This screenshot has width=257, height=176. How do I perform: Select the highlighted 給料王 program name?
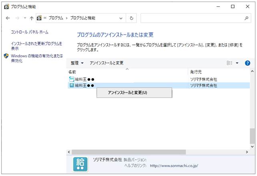point(84,85)
